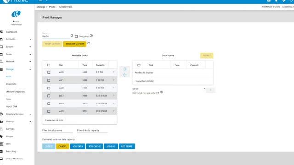Check the 1.82 TiB HDD disk box
Viewport: 294px width, 165px height.
tap(49, 88)
